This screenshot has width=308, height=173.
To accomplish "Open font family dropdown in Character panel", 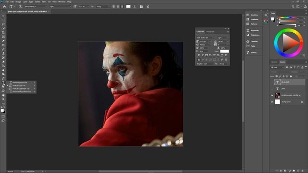I will (x=205, y=37).
